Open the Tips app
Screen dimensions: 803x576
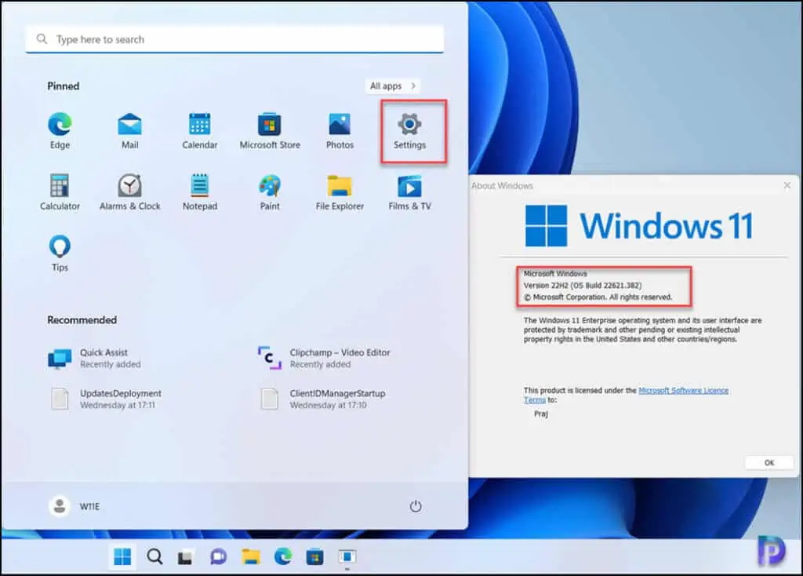pos(60,253)
